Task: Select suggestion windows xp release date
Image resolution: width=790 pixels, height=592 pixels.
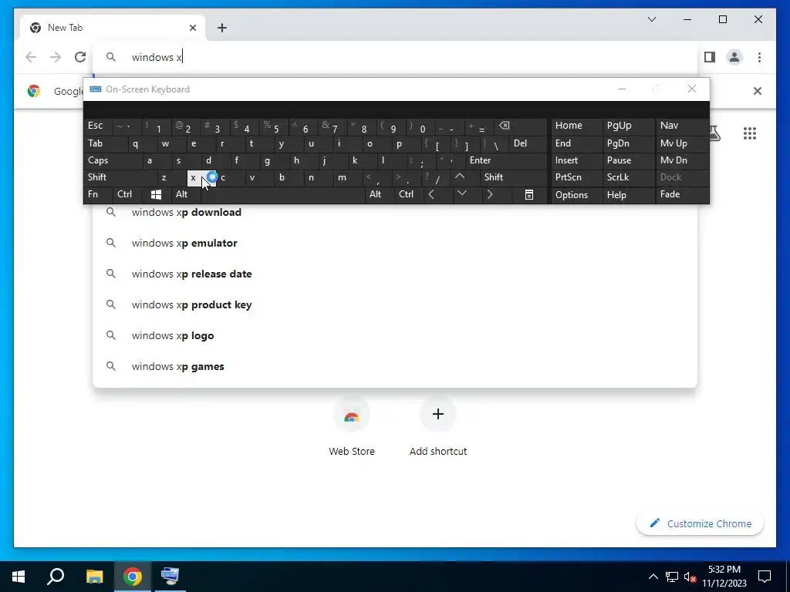Action: (395, 274)
